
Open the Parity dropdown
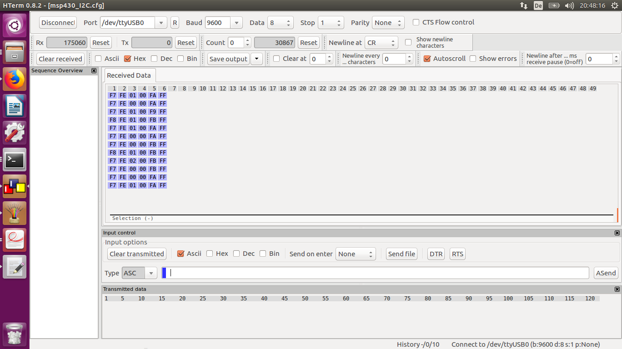coord(388,23)
